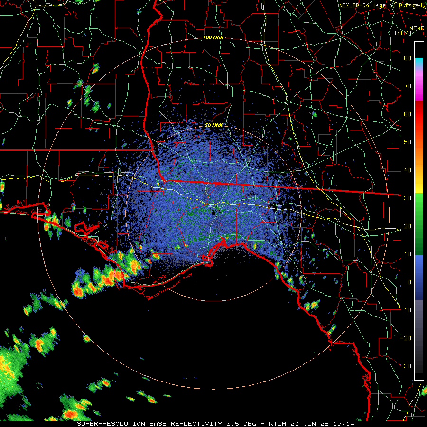The height and width of the screenshot is (427, 427).
Task: Click the blue band of the color scale
Action: click(x=419, y=277)
